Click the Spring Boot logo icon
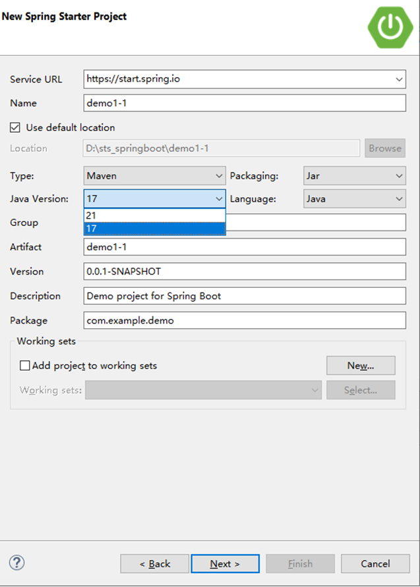The height and width of the screenshot is (587, 420). [x=390, y=28]
